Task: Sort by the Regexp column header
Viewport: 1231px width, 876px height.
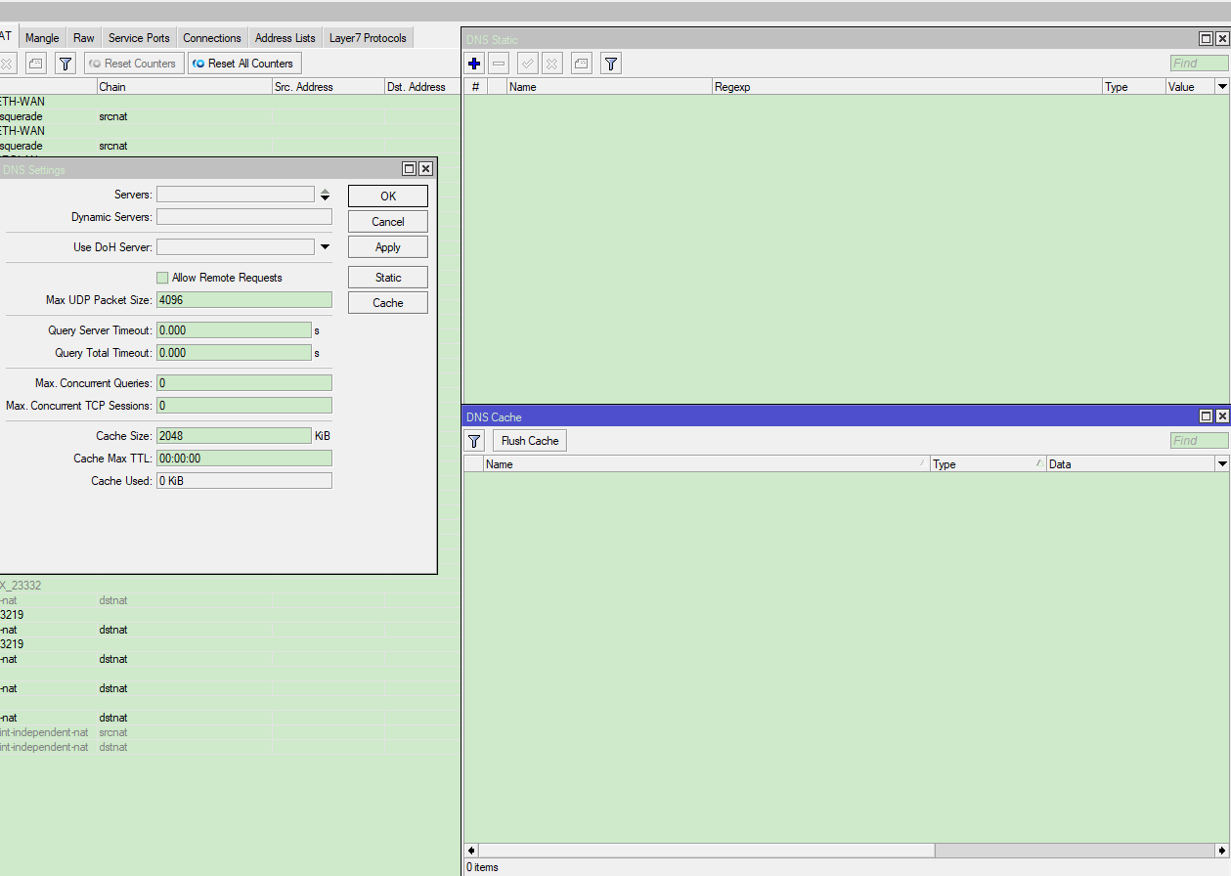Action: click(907, 87)
